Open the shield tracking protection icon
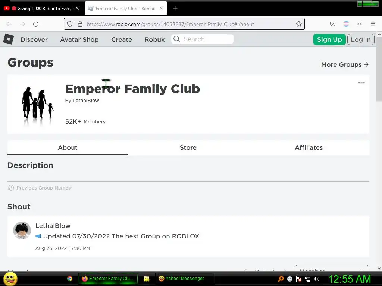382x286 pixels. click(x=70, y=24)
